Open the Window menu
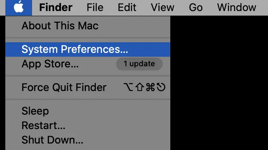This screenshot has height=150, width=268. point(237,8)
